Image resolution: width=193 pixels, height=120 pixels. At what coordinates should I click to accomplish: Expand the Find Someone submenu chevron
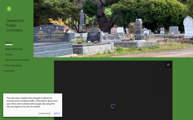(x=4, y=65)
